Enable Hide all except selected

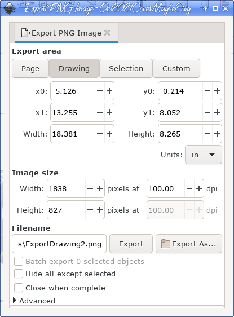[x=19, y=274]
